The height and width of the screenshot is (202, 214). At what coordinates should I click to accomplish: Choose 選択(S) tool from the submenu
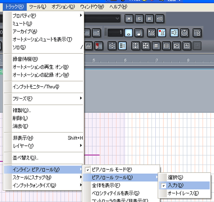coord(184,178)
